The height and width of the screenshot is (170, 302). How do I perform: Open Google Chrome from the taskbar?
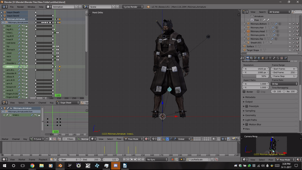click(x=32, y=166)
